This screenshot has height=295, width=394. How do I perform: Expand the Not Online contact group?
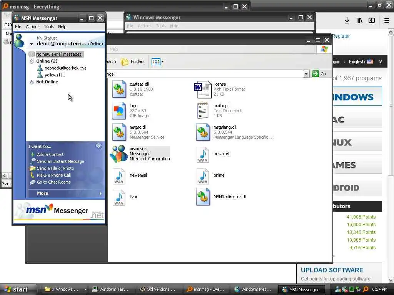(32, 82)
